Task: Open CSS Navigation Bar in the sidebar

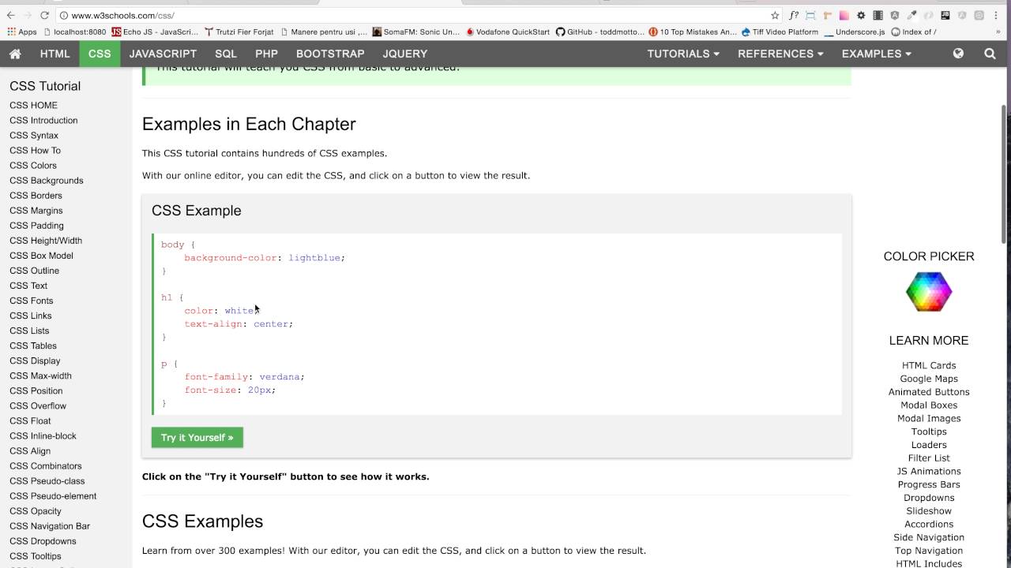Action: pyautogui.click(x=50, y=526)
